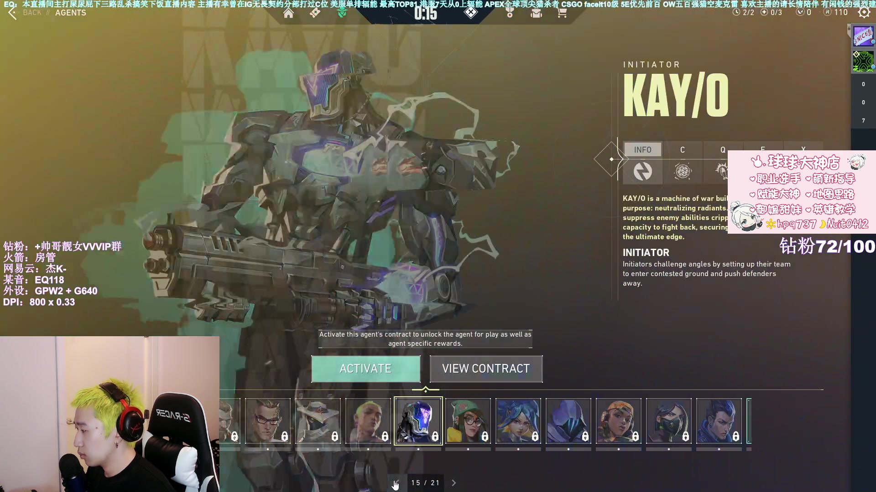Click the AGENTS breadcrumb label
This screenshot has width=876, height=492.
71,13
